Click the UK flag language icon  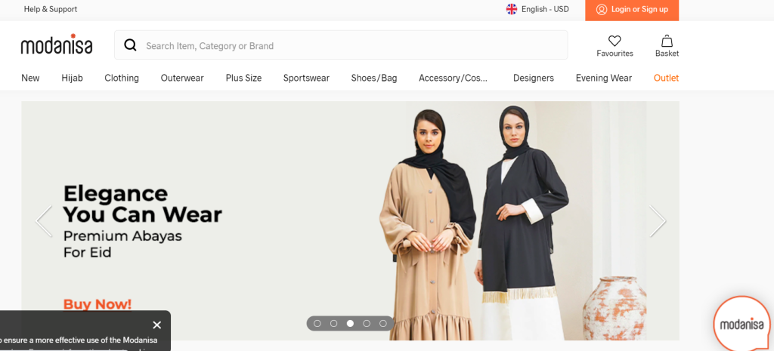click(512, 9)
